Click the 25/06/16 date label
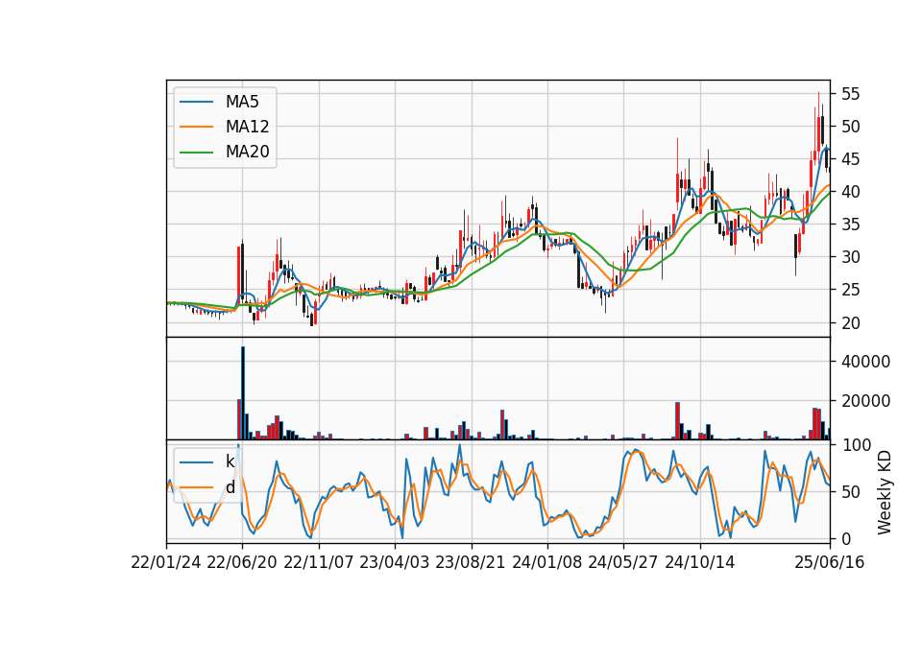Image resolution: width=922 pixels, height=662 pixels. [830, 563]
